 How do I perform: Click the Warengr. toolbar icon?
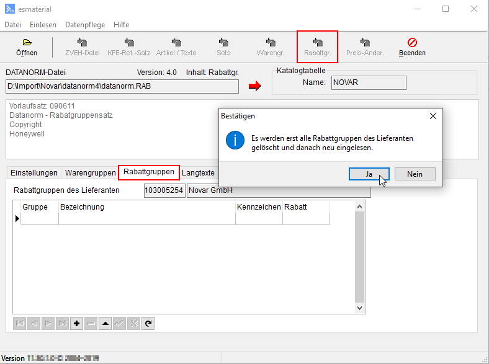click(270, 43)
